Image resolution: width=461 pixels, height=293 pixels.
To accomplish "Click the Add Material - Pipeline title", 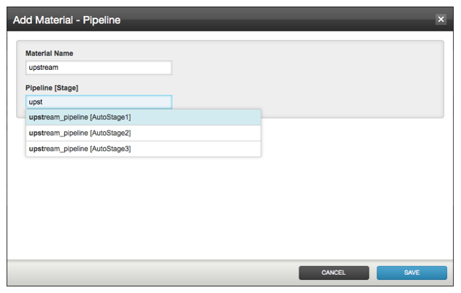I will pyautogui.click(x=66, y=20).
